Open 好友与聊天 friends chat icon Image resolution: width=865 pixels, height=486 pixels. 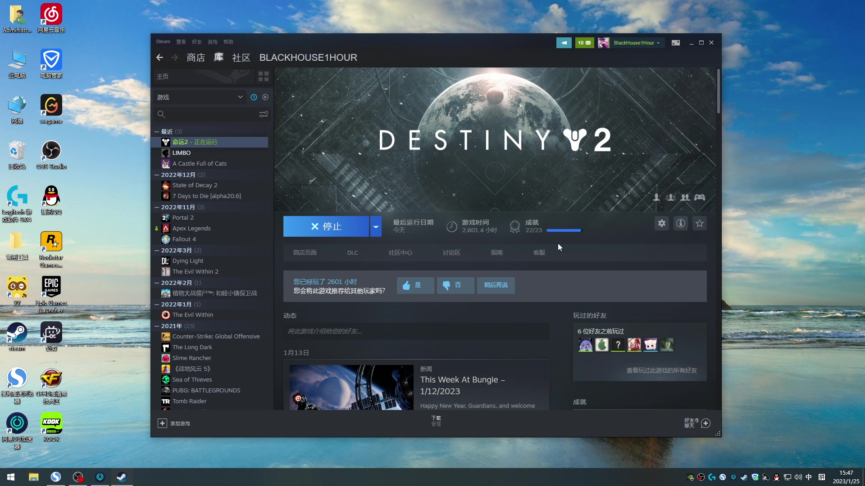pyautogui.click(x=706, y=423)
